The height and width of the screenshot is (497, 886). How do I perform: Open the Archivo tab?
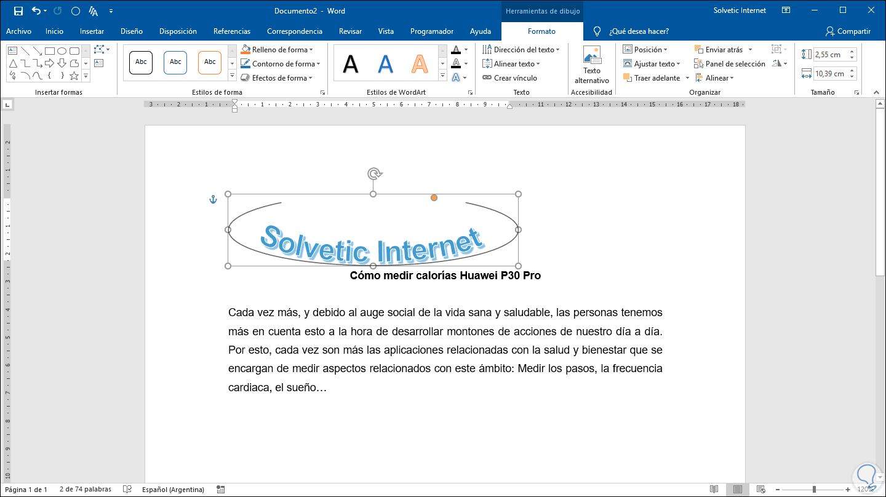18,31
